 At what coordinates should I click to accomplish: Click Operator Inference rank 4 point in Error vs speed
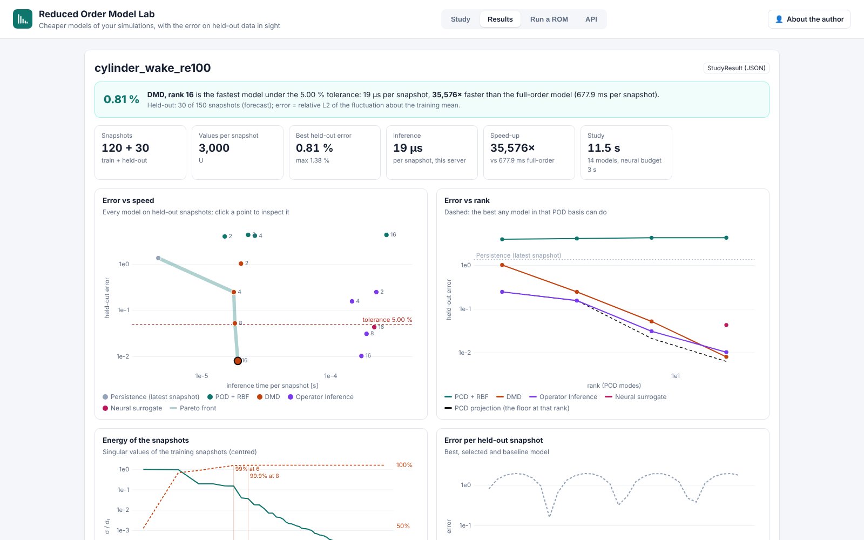(x=352, y=301)
